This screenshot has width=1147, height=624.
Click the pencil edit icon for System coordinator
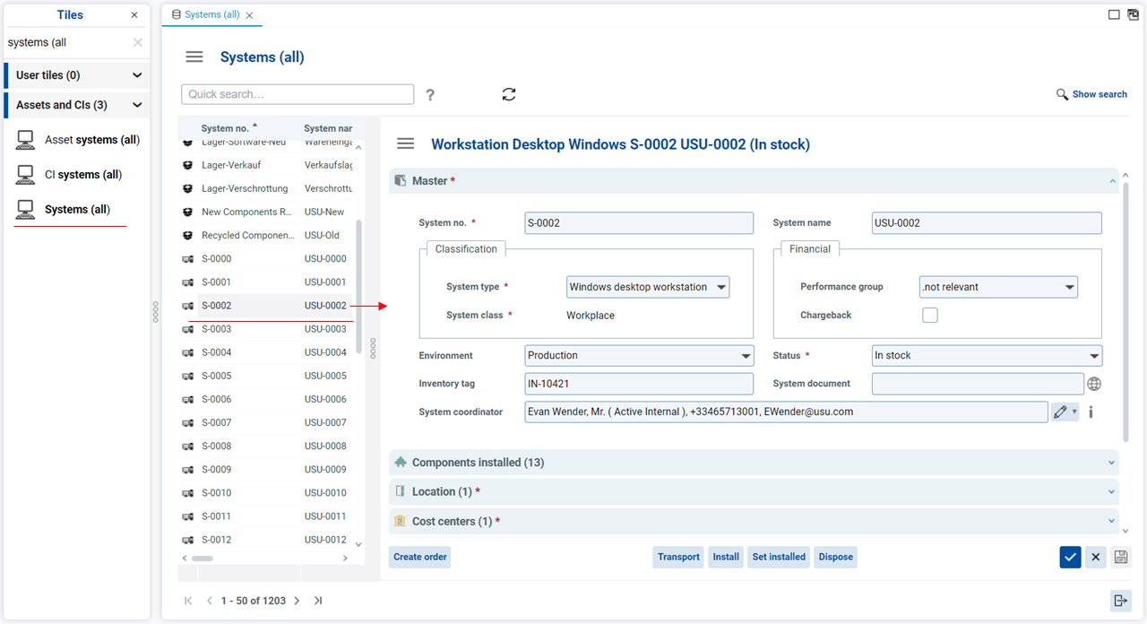tap(1061, 412)
